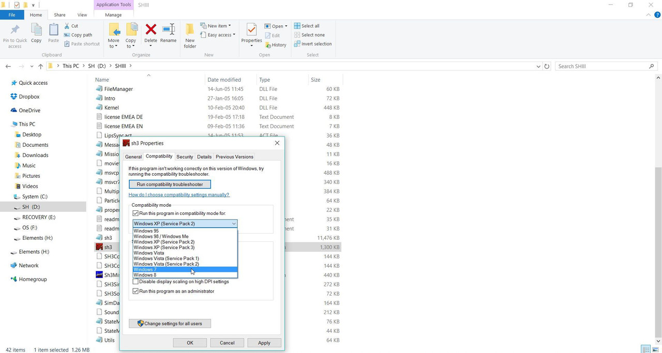Image resolution: width=662 pixels, height=353 pixels.
Task: Cancel the sh3 Properties dialog
Action: (x=227, y=343)
